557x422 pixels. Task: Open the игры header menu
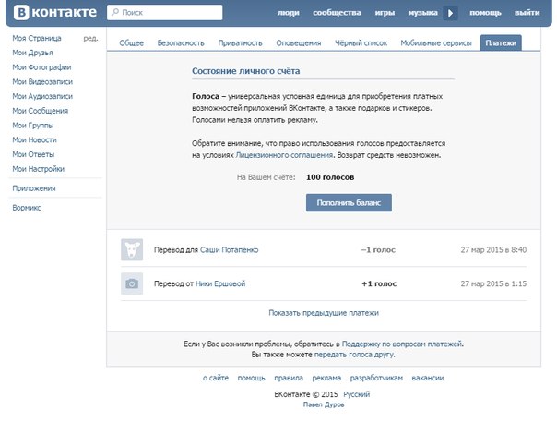[385, 13]
